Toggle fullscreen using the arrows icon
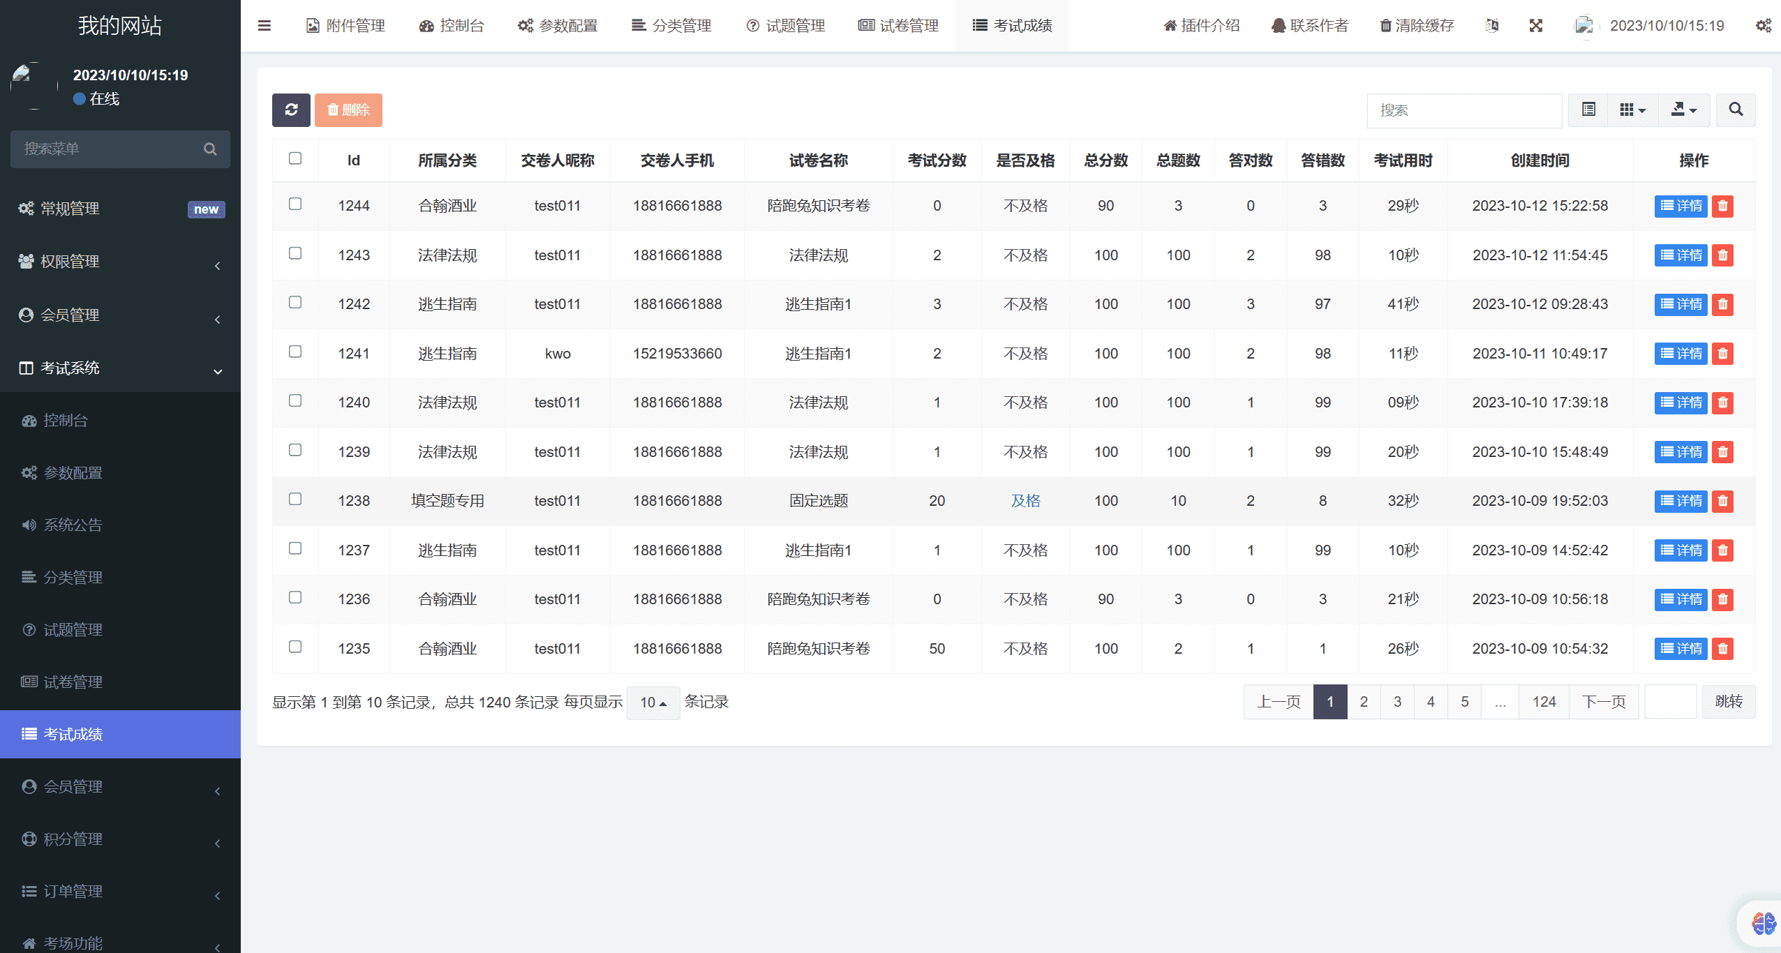The height and width of the screenshot is (953, 1781). tap(1536, 25)
